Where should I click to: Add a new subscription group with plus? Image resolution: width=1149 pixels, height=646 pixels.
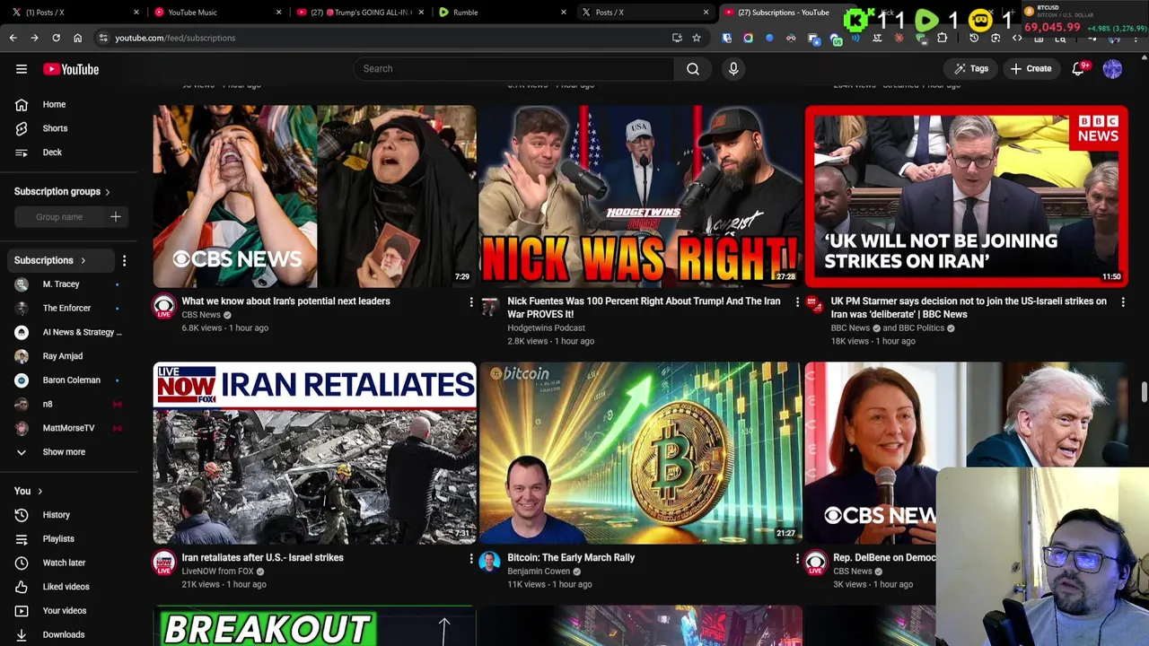(x=115, y=217)
